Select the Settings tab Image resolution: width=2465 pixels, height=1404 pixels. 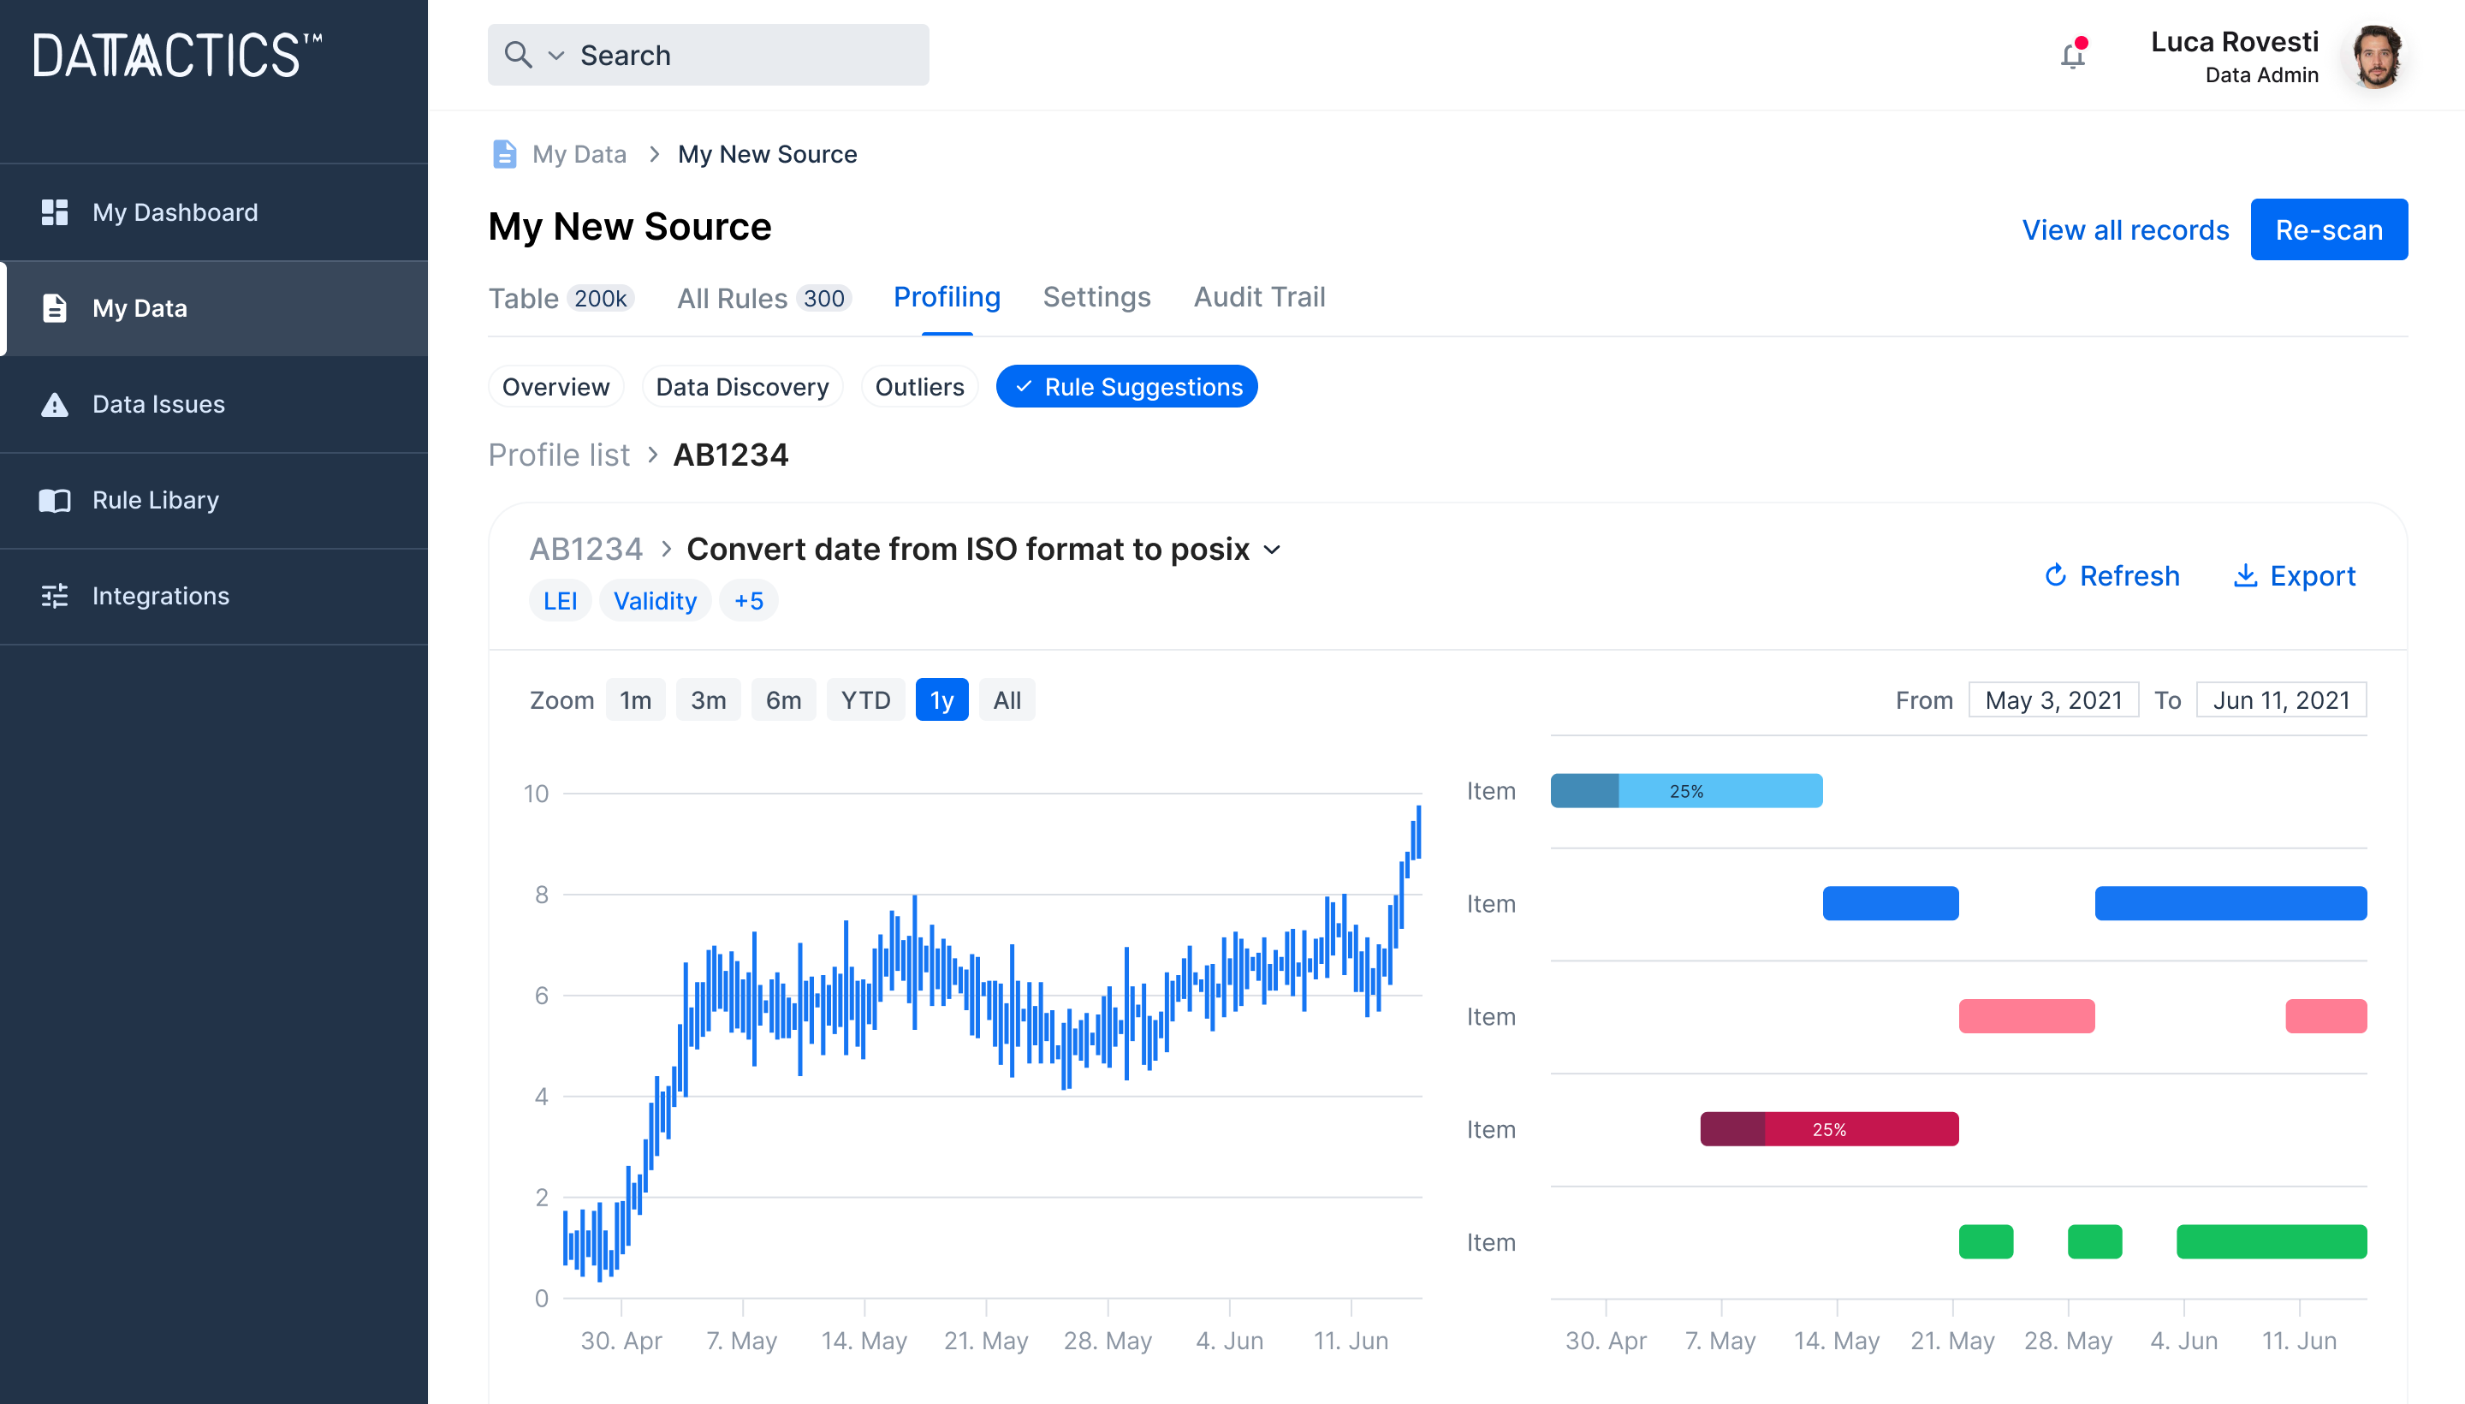[x=1096, y=296]
